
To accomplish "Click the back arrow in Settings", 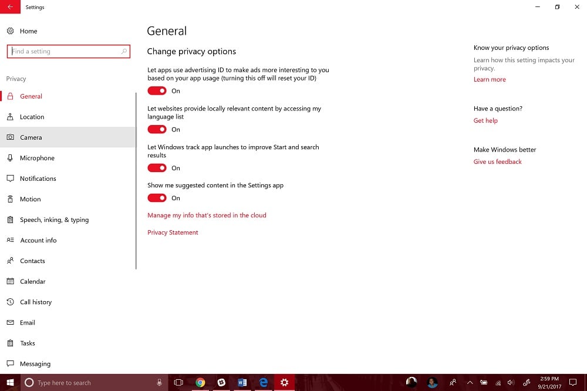I will click(9, 7).
